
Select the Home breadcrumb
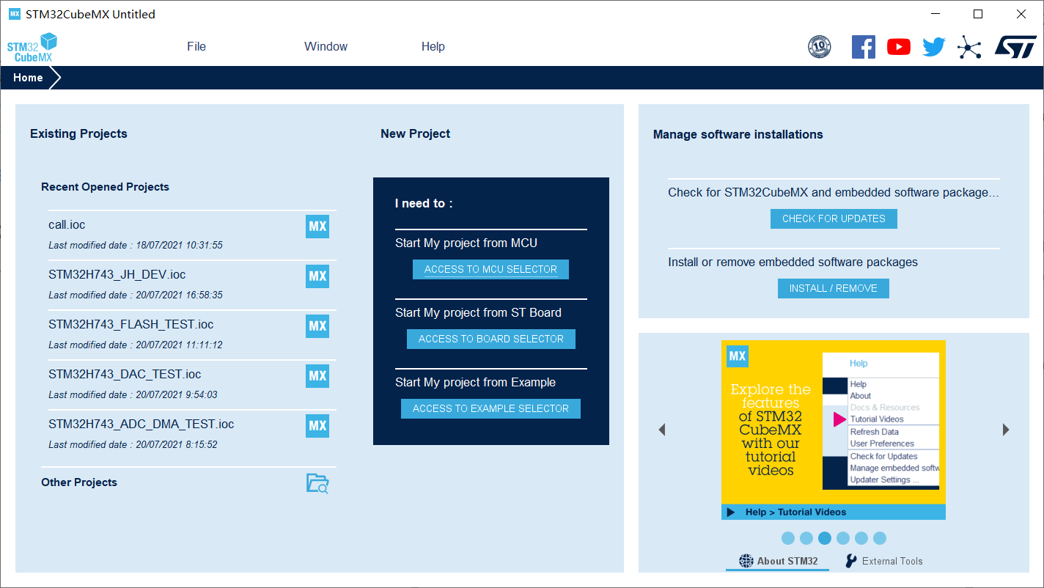[x=28, y=78]
